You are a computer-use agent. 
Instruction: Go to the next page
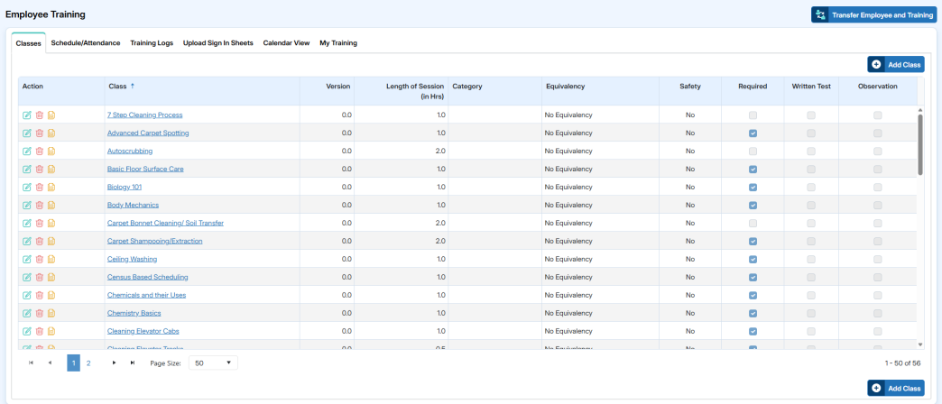pos(115,363)
